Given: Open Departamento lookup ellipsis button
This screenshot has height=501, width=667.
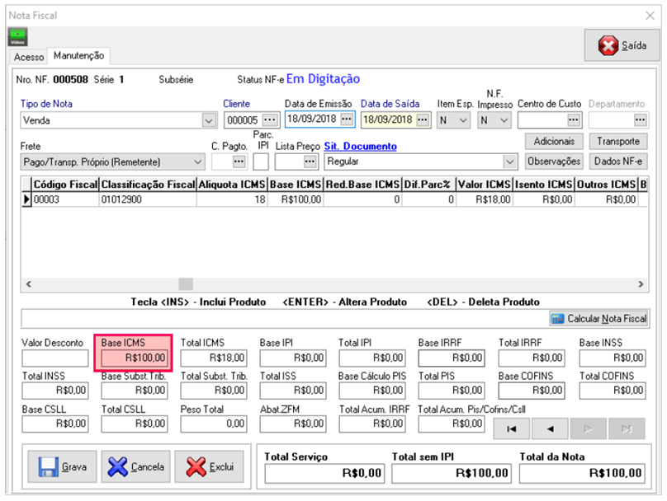Looking at the screenshot, I should pyautogui.click(x=640, y=119).
